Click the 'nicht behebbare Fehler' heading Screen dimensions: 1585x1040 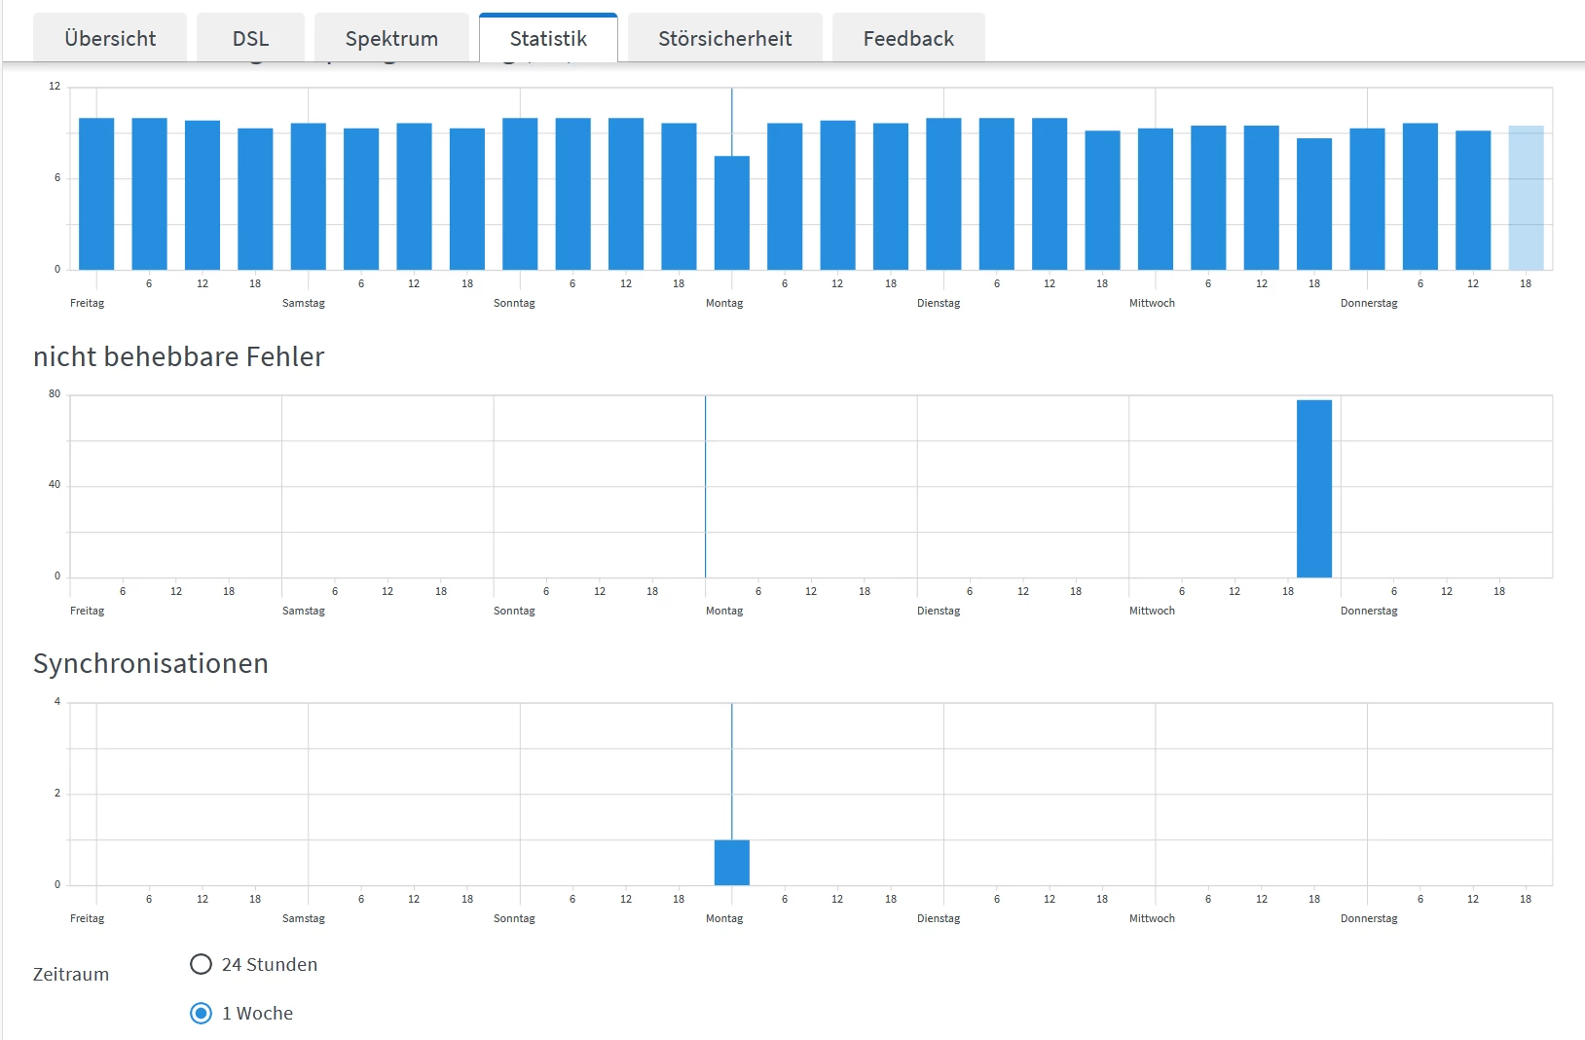point(178,356)
